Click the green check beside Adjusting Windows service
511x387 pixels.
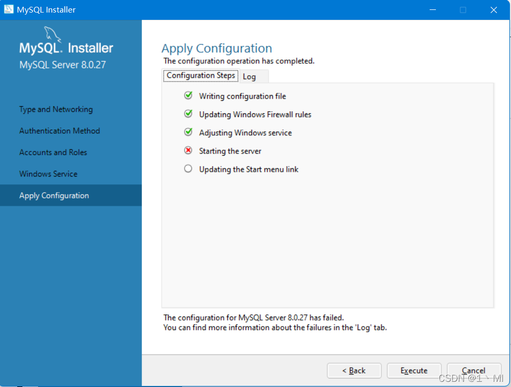(188, 132)
